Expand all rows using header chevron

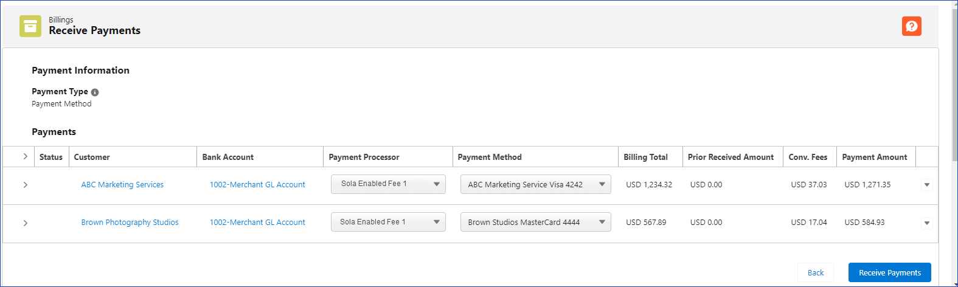coord(25,156)
